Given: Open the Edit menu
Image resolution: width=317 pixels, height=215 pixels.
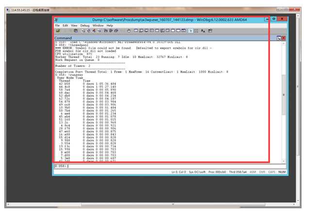Looking at the screenshot, I should pos(65,25).
